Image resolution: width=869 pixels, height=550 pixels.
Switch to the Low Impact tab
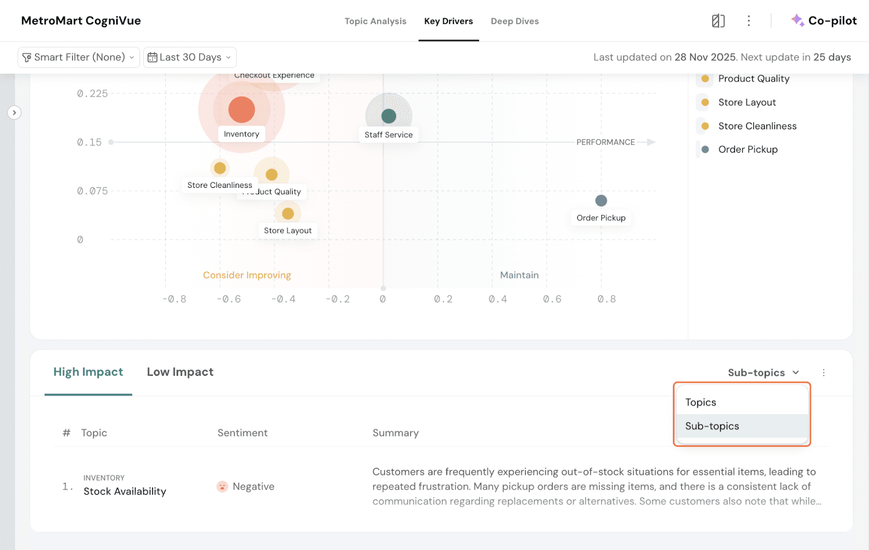[180, 372]
